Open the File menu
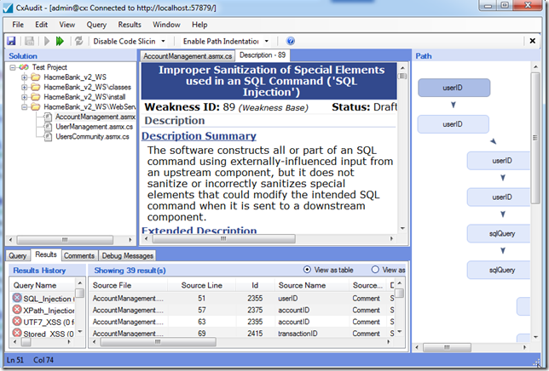The height and width of the screenshot is (371, 549). click(18, 25)
